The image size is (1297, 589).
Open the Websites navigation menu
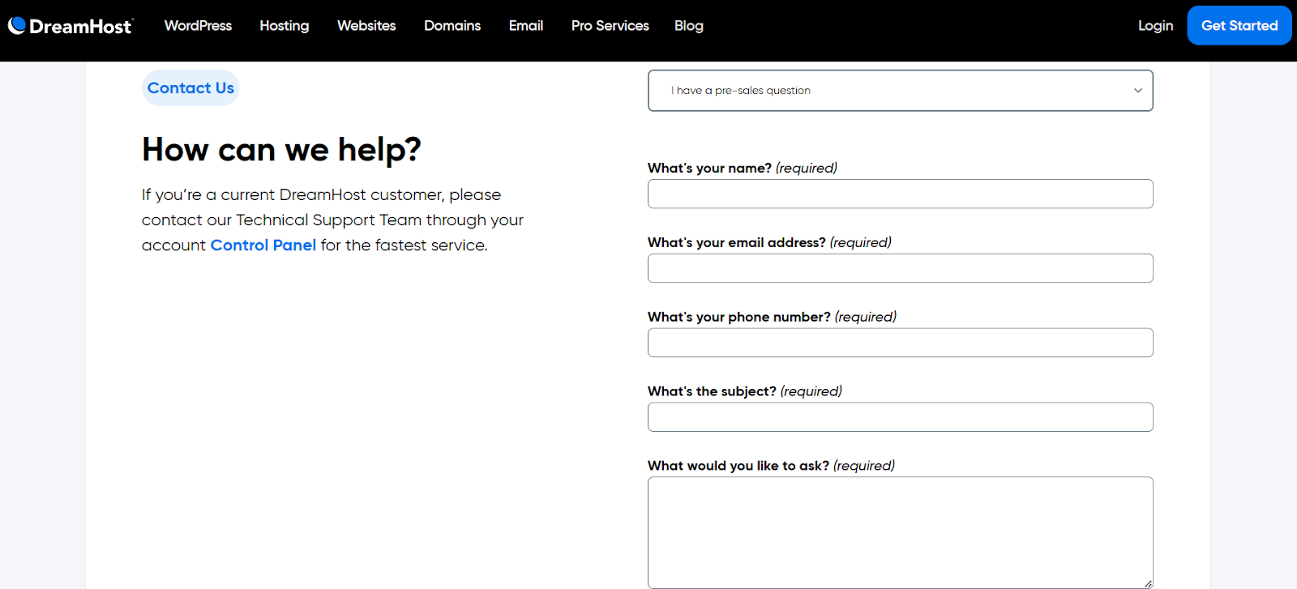[366, 25]
